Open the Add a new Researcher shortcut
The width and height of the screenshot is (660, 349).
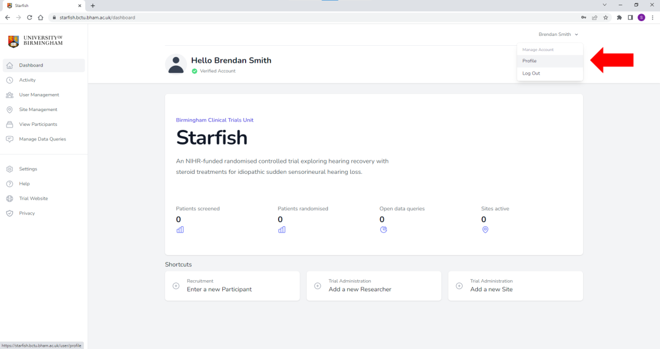pos(374,286)
